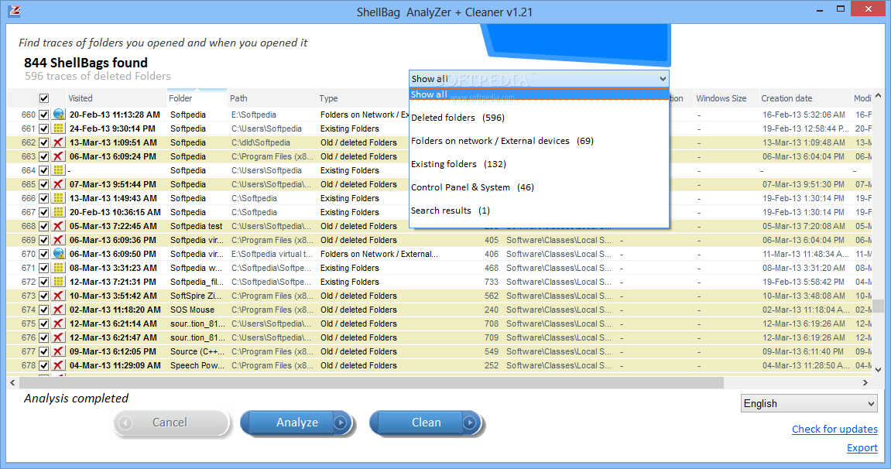Click the arrow icon on the Analyze button
891x469 pixels.
[x=341, y=423]
